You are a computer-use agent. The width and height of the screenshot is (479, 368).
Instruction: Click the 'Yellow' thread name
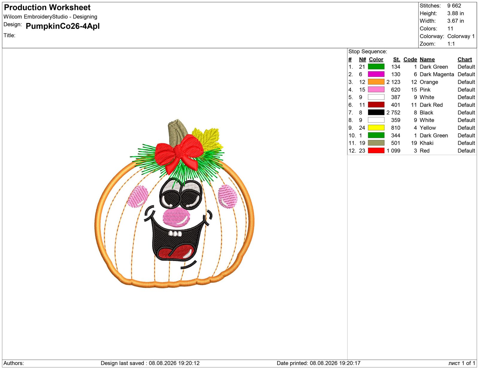tap(428, 128)
